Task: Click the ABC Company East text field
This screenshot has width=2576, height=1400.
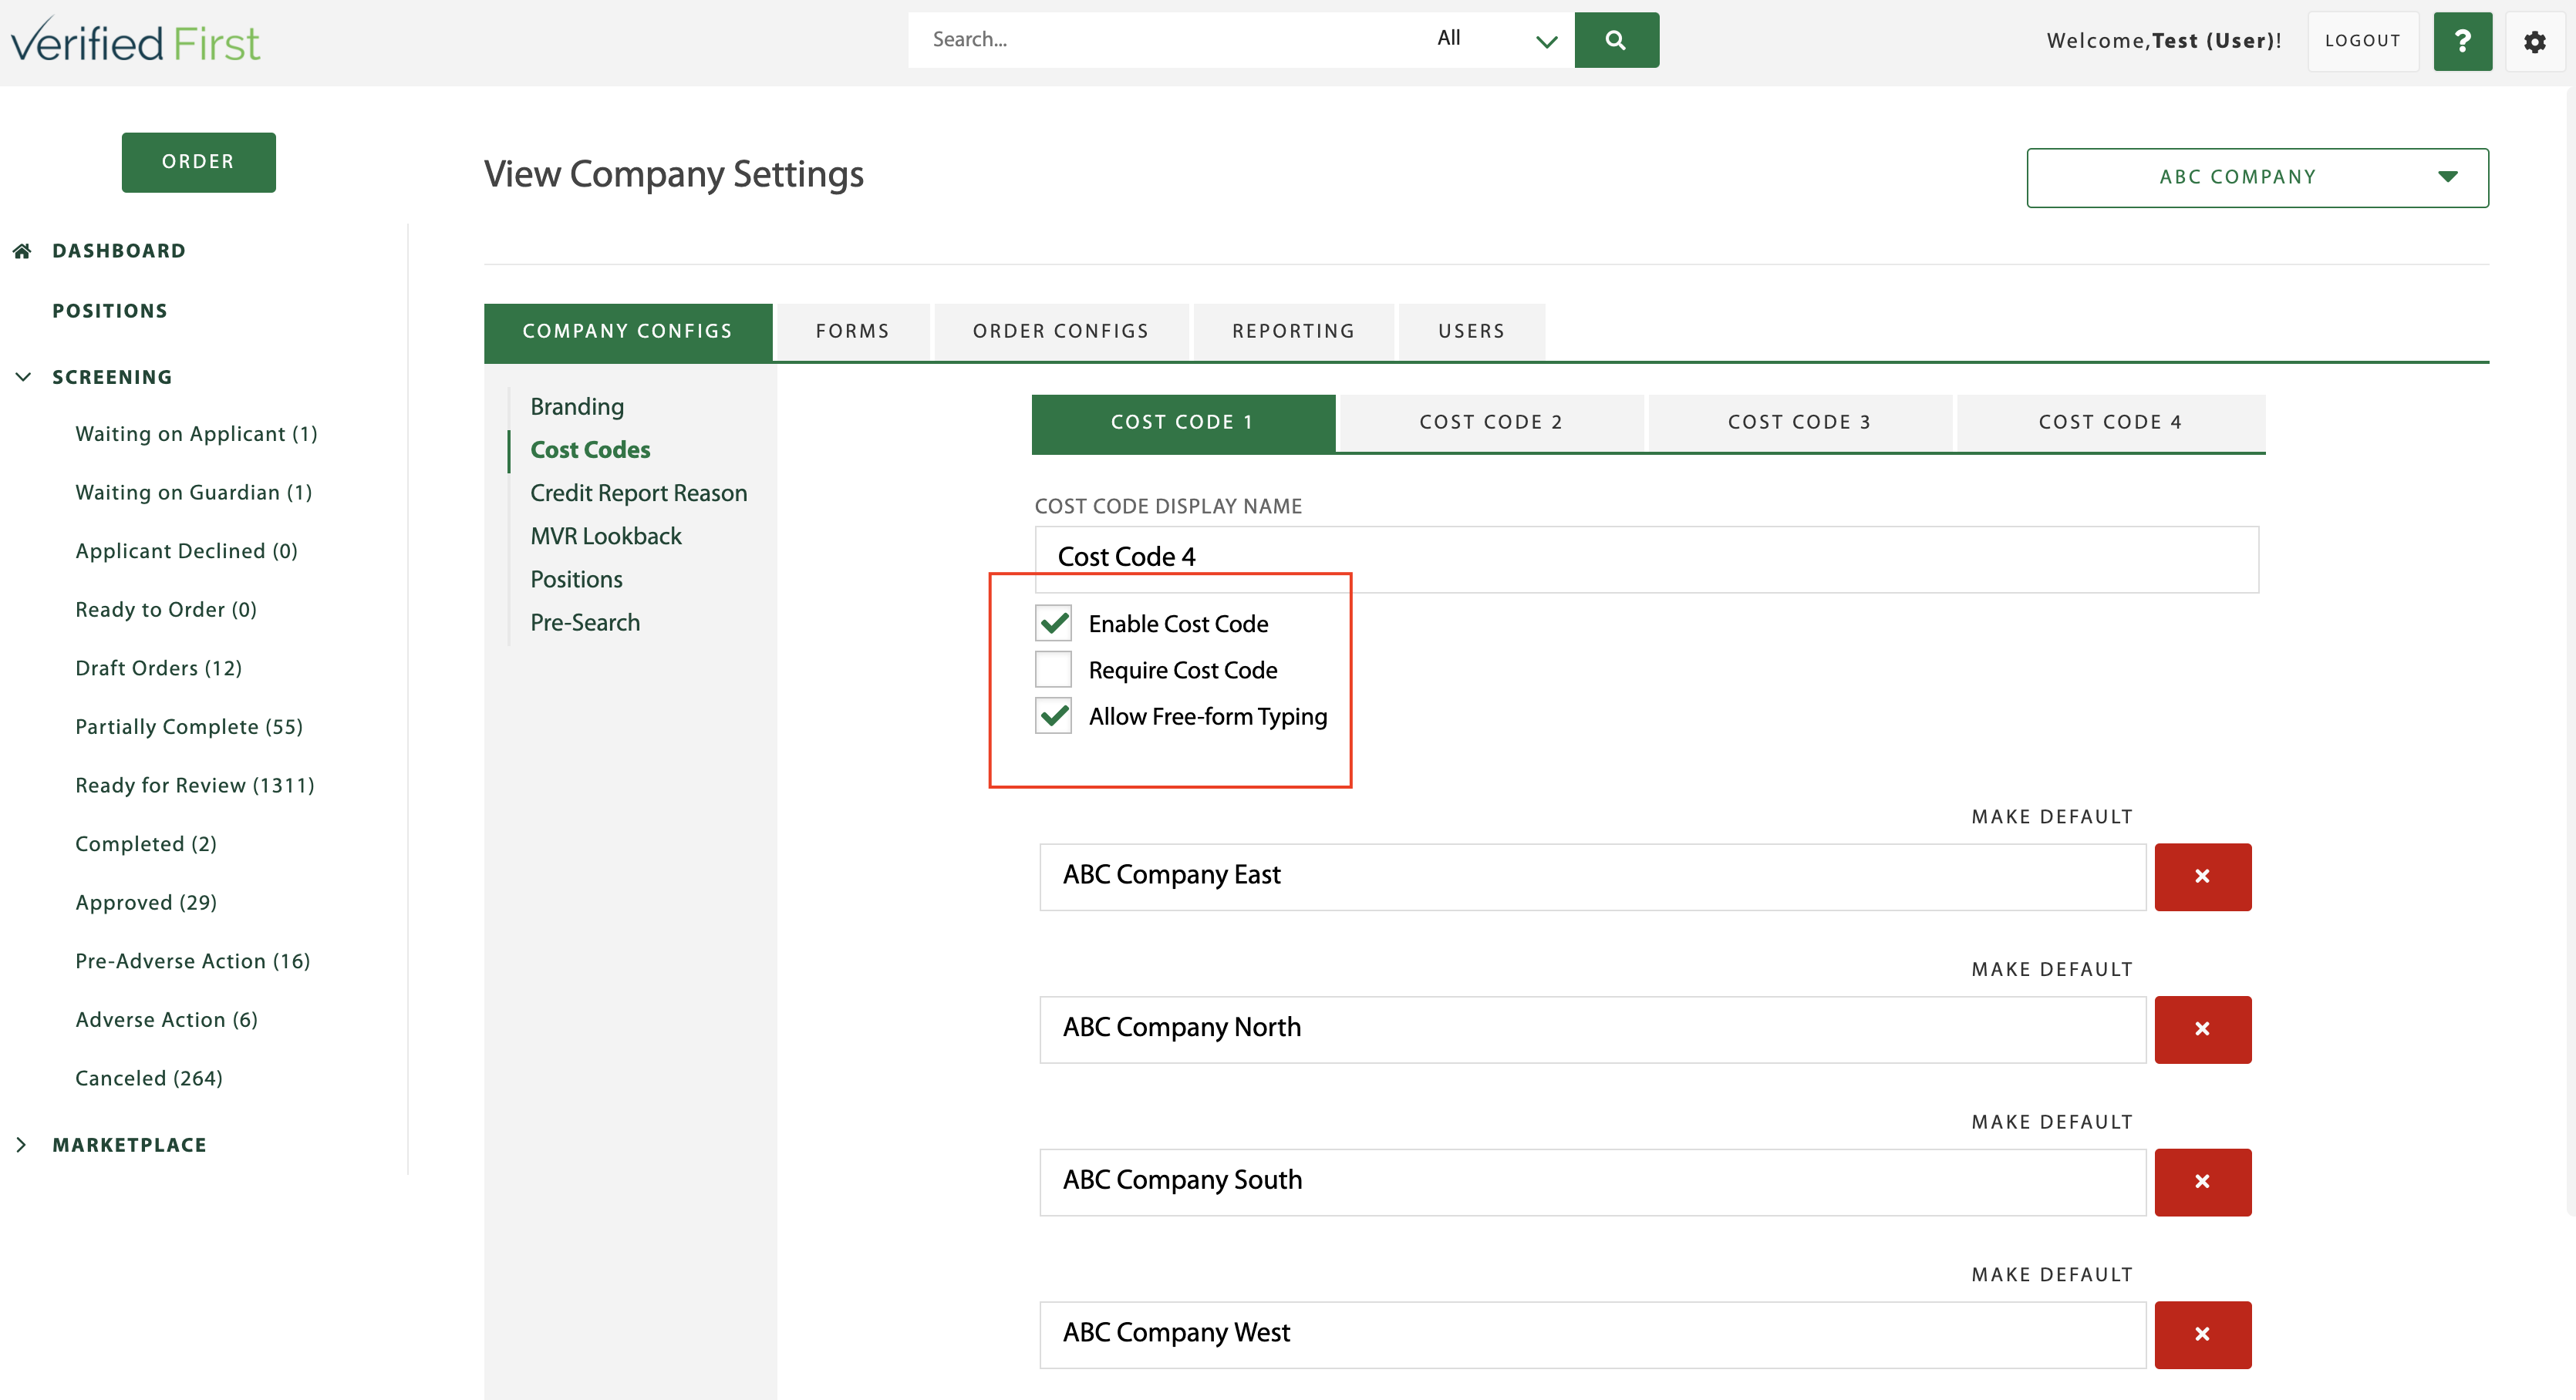Action: 1592,877
